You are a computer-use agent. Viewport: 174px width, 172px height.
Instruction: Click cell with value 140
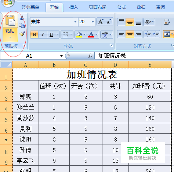(x=150, y=118)
